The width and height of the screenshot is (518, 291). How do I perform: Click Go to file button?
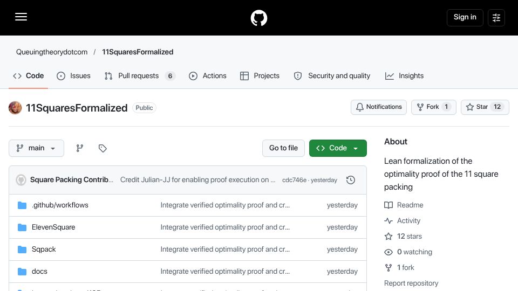[x=283, y=148]
